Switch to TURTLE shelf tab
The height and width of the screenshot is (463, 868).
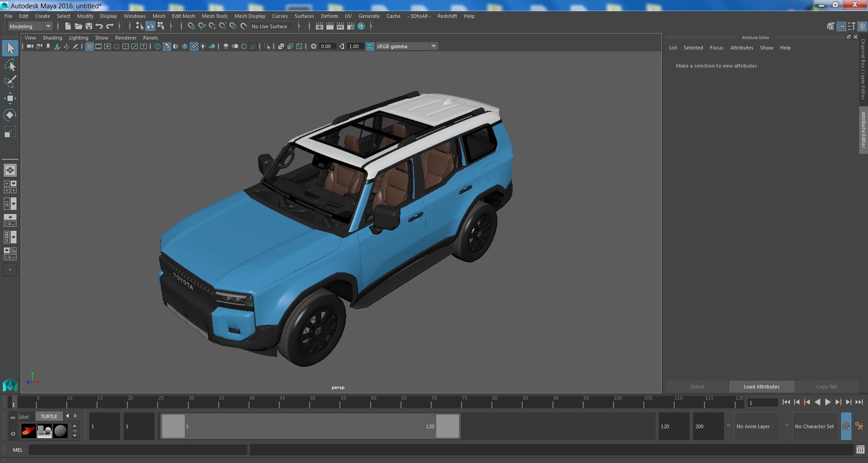point(49,416)
